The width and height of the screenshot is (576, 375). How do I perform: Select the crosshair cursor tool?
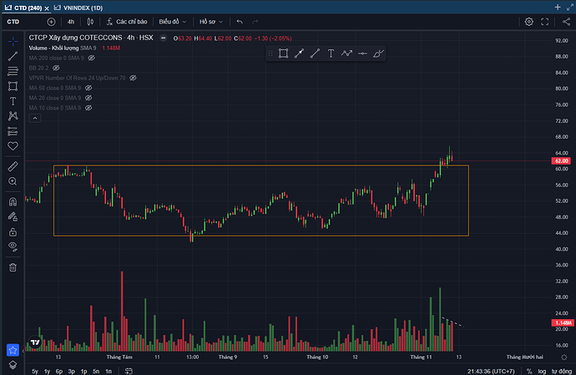pyautogui.click(x=13, y=41)
